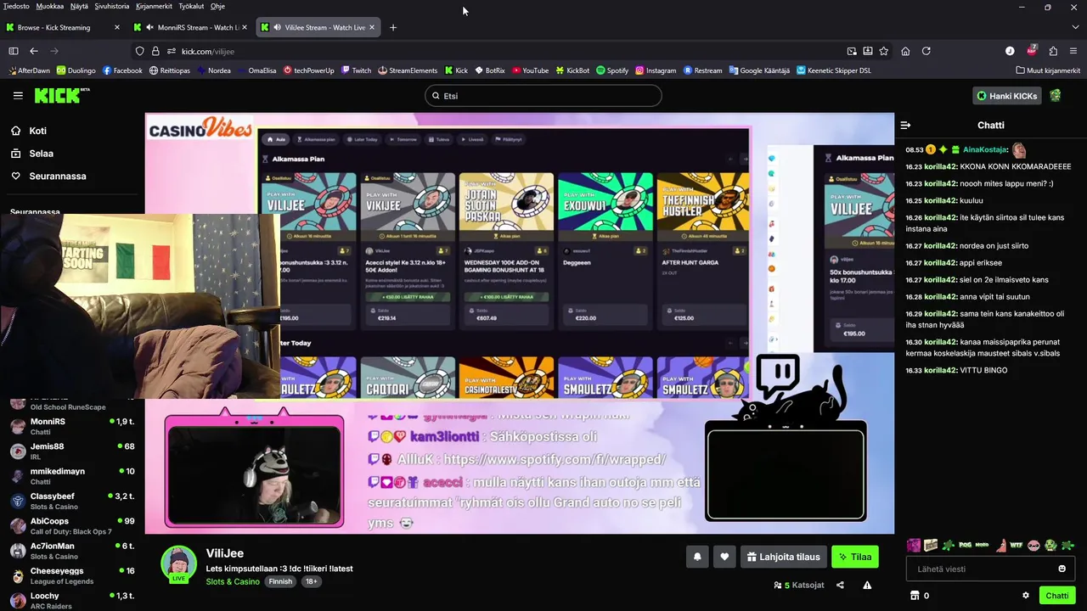Open the StreamElements bookmark
1087x611 pixels.
pos(408,70)
